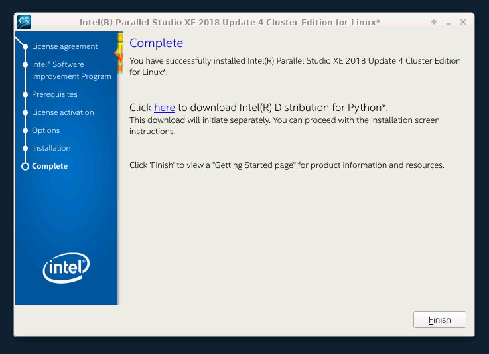The image size is (489, 354).
Task: Click the window title bar text
Action: tap(230, 22)
